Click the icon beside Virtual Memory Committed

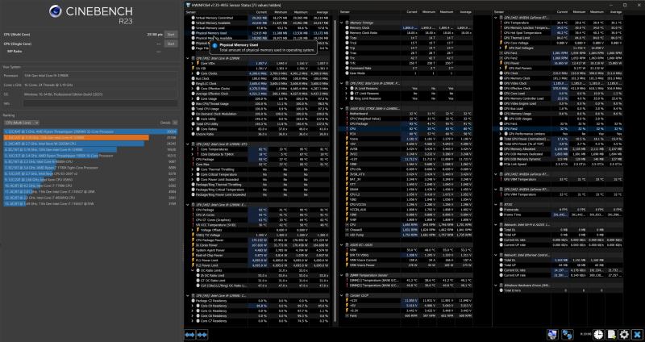click(x=193, y=18)
